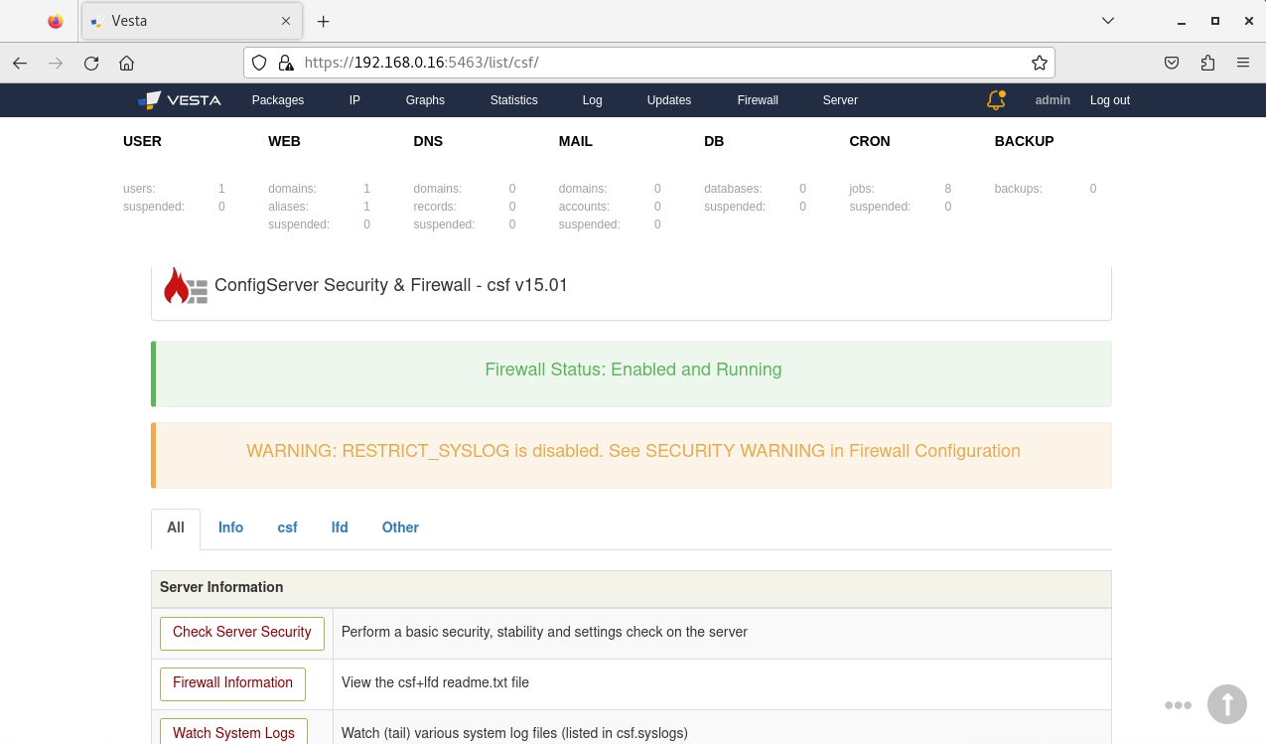The width and height of the screenshot is (1266, 744).
Task: Reload the current page
Action: tap(91, 63)
